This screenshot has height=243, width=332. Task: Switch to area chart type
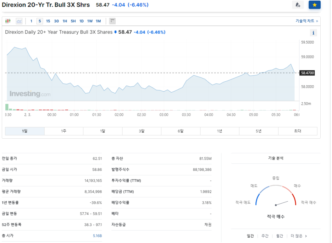[19, 21]
